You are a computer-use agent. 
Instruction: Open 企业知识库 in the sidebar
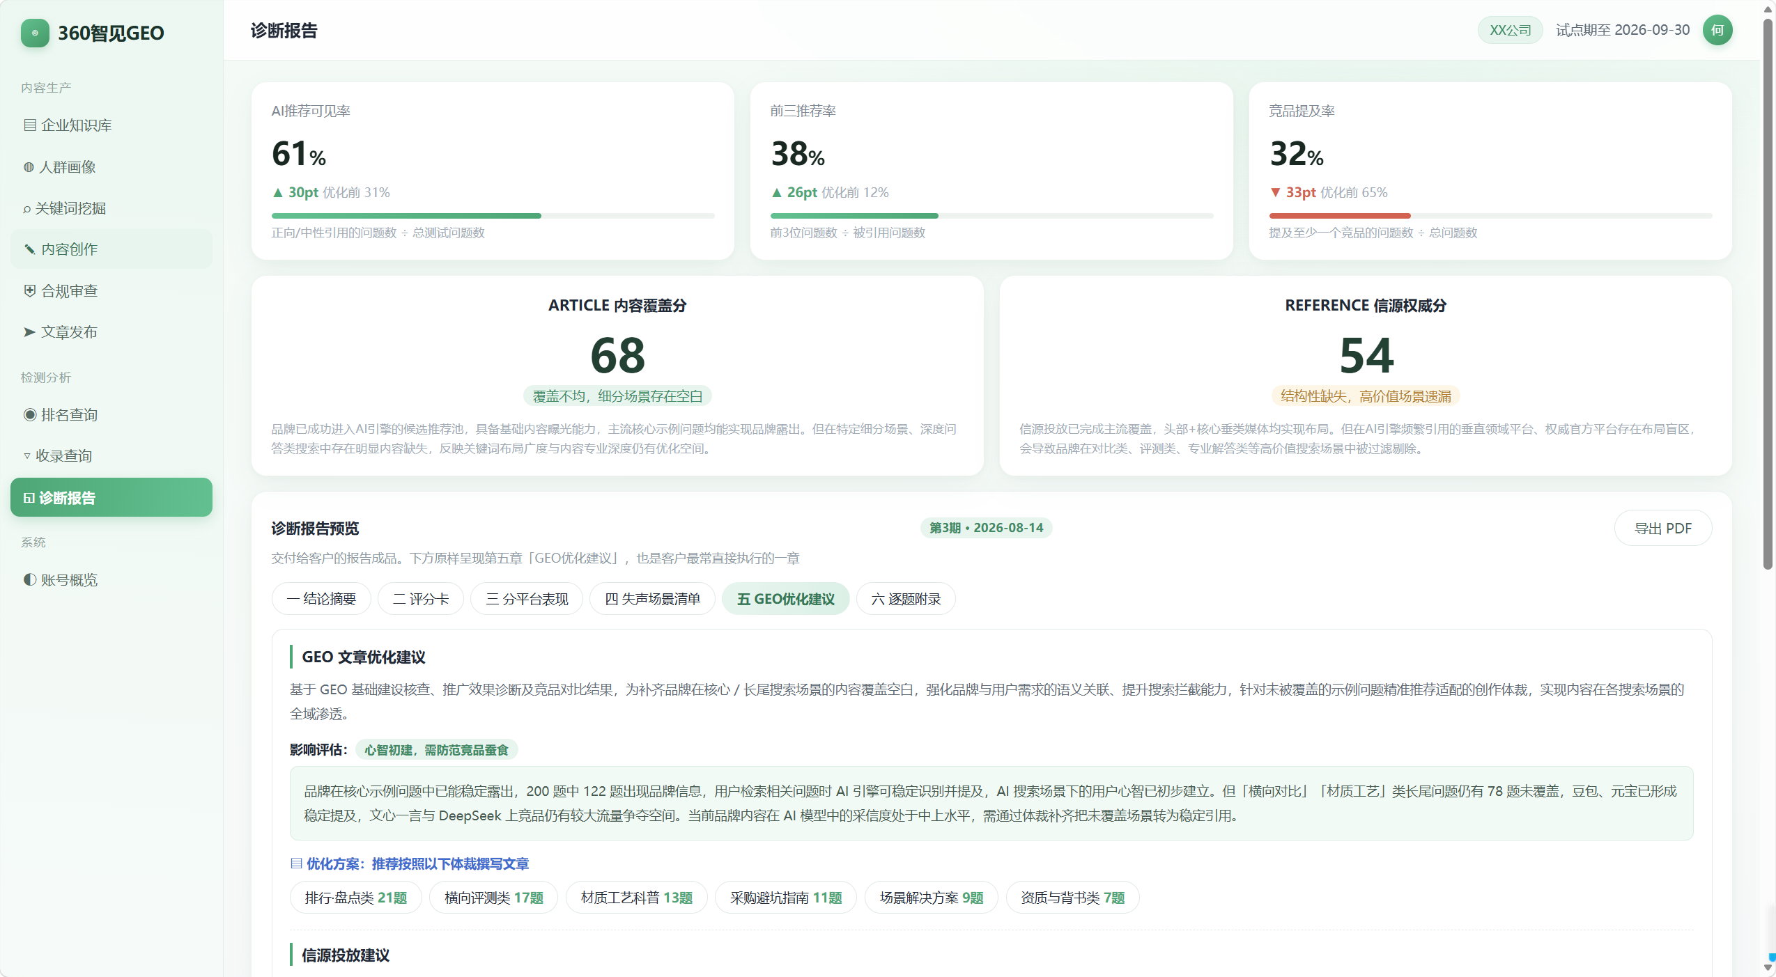click(x=111, y=125)
